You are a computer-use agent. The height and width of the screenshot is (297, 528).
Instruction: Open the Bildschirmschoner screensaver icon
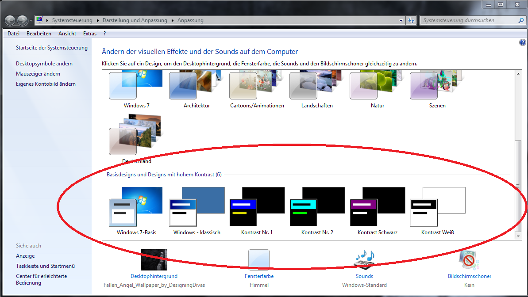point(469,260)
